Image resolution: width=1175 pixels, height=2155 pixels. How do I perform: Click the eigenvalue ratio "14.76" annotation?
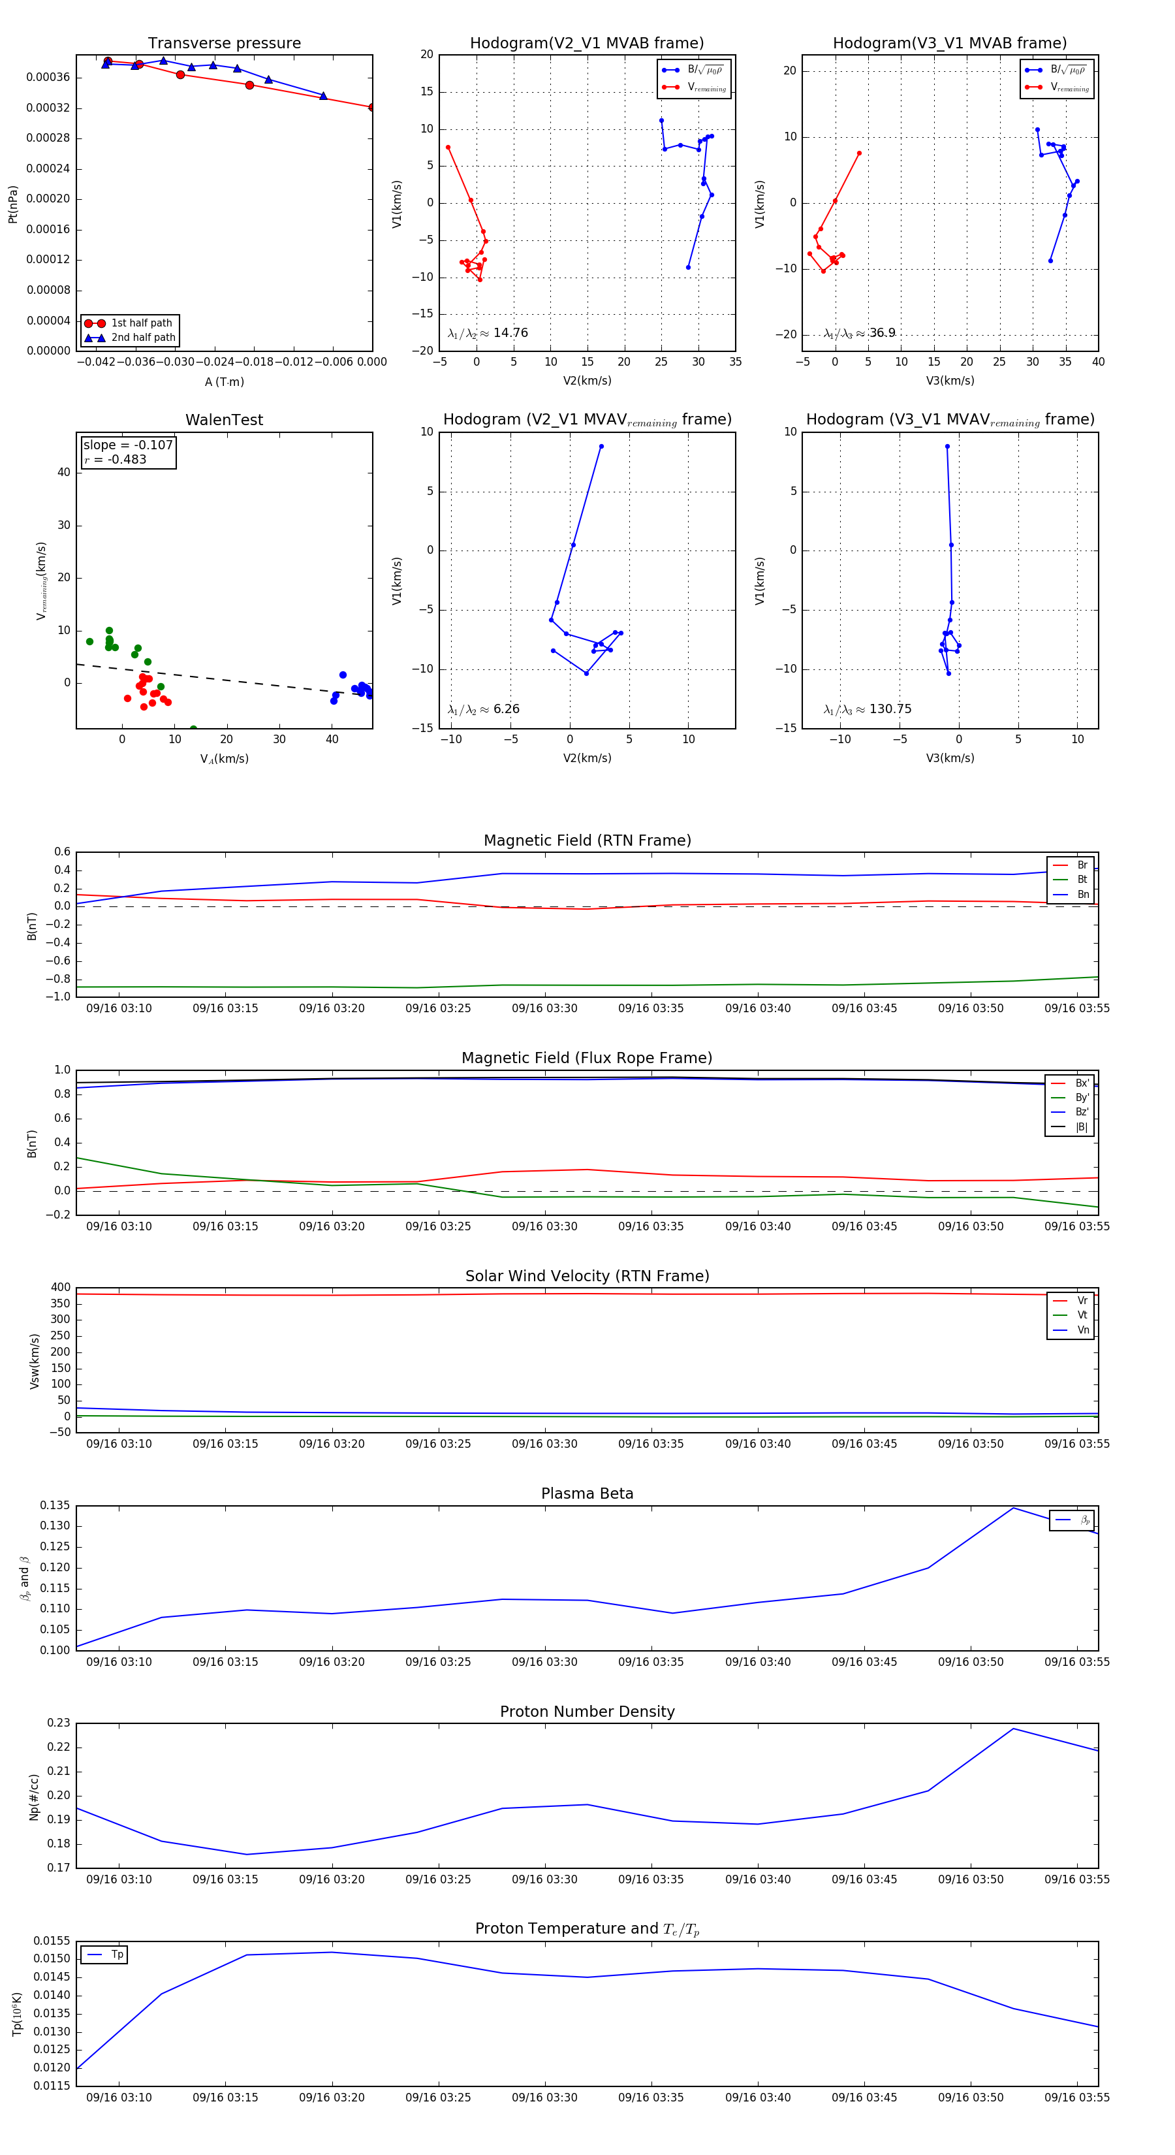[x=488, y=333]
